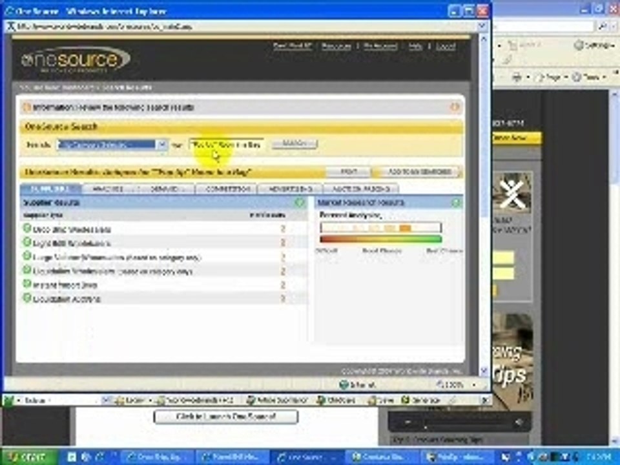Click the orange icon at left of Information bar
Screen dimensions: 620x465
point(27,107)
